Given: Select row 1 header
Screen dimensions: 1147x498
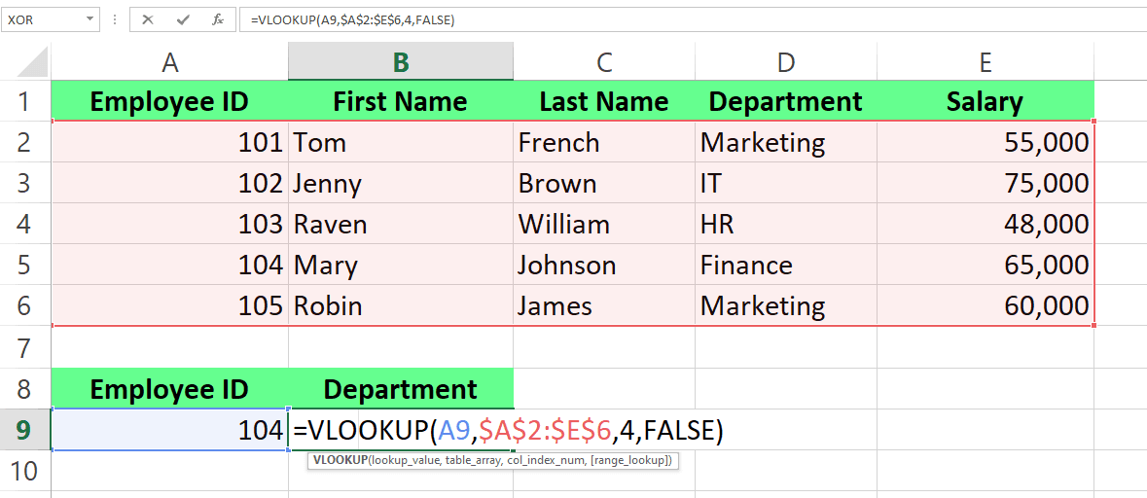Looking at the screenshot, I should point(25,101).
